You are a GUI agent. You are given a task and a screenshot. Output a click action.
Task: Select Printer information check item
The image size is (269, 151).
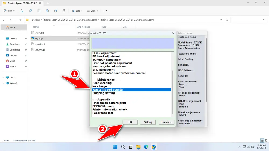[110, 110]
